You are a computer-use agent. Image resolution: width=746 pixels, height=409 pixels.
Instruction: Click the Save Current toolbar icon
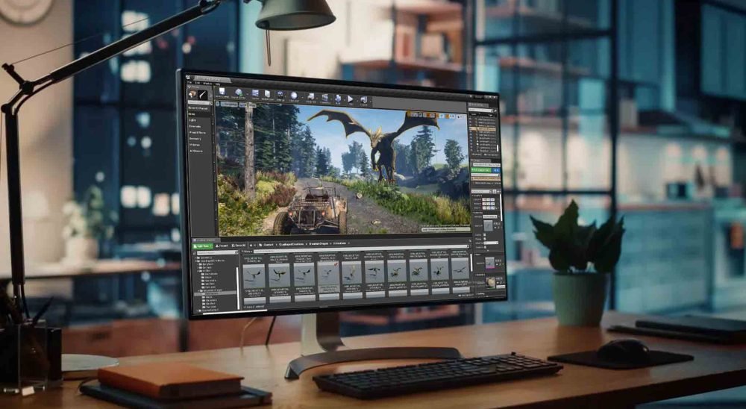tap(221, 93)
